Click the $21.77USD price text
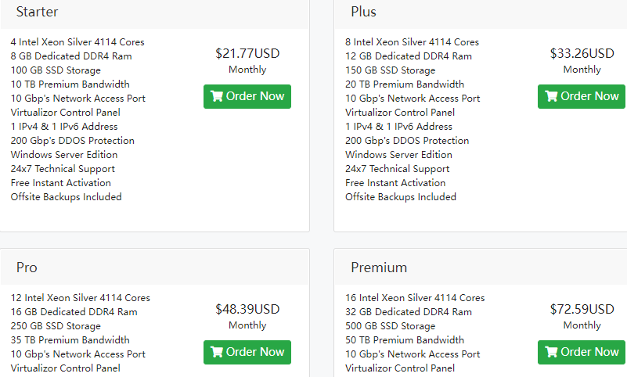Viewport: 627px width, 377px height. click(x=247, y=54)
